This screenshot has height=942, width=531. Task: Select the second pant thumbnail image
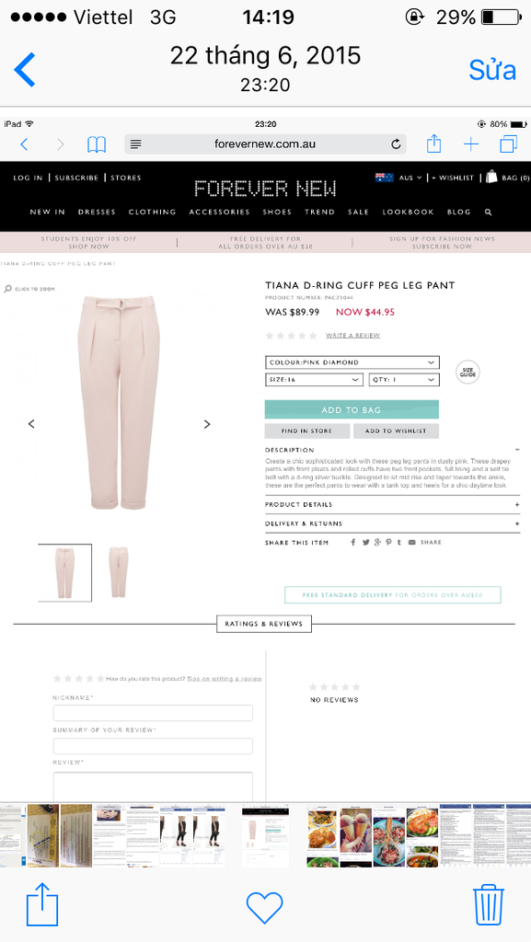[x=119, y=572]
